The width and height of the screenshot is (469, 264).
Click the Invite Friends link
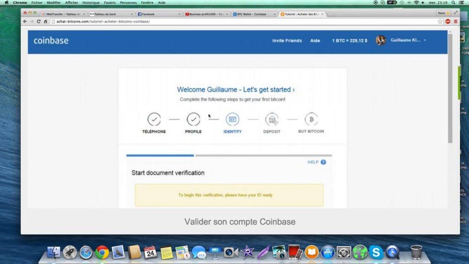pos(287,40)
